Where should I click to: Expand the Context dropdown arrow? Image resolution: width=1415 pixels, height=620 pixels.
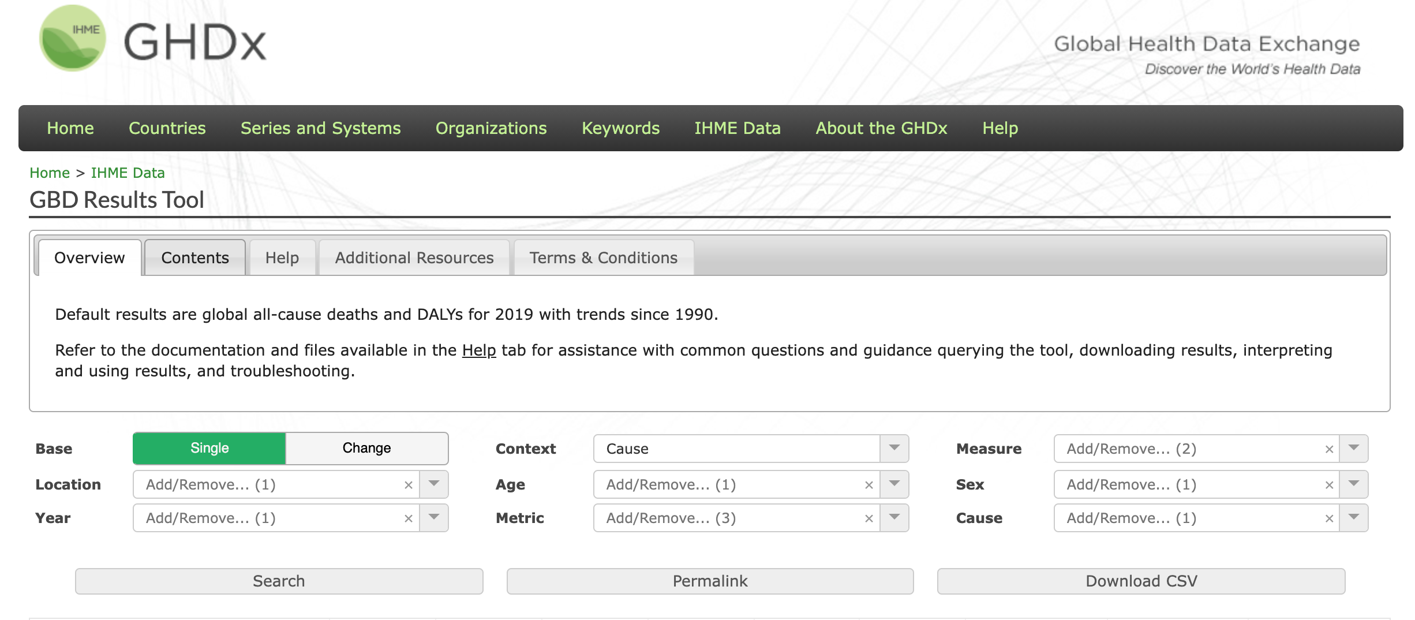(x=894, y=449)
